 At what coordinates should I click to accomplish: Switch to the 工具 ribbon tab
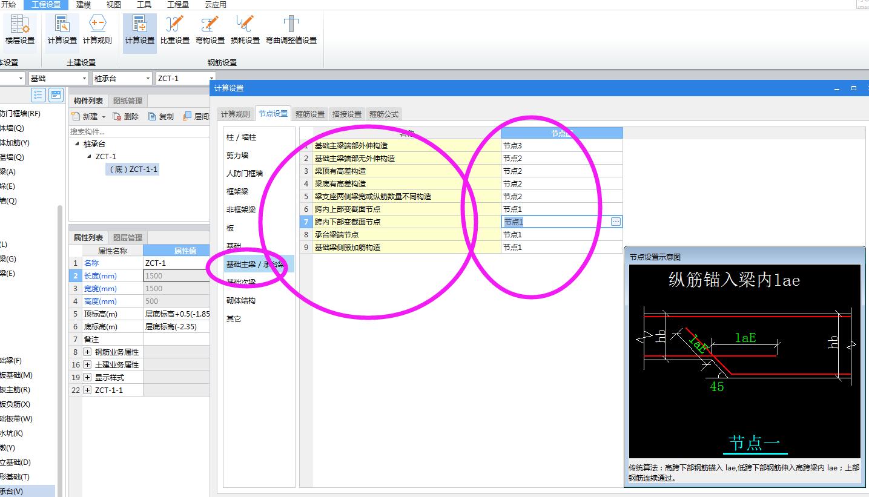pos(144,4)
